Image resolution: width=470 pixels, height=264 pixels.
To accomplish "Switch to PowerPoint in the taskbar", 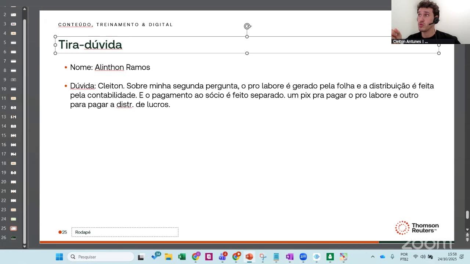I will (249, 257).
